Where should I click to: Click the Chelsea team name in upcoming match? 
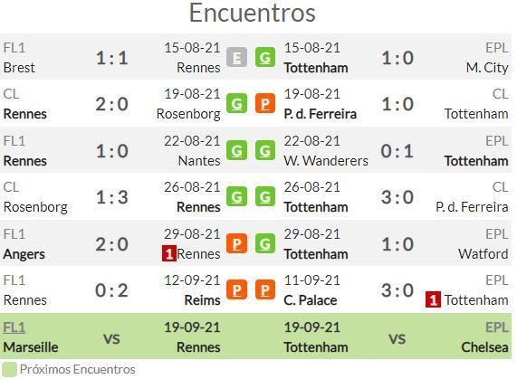pos(484,347)
